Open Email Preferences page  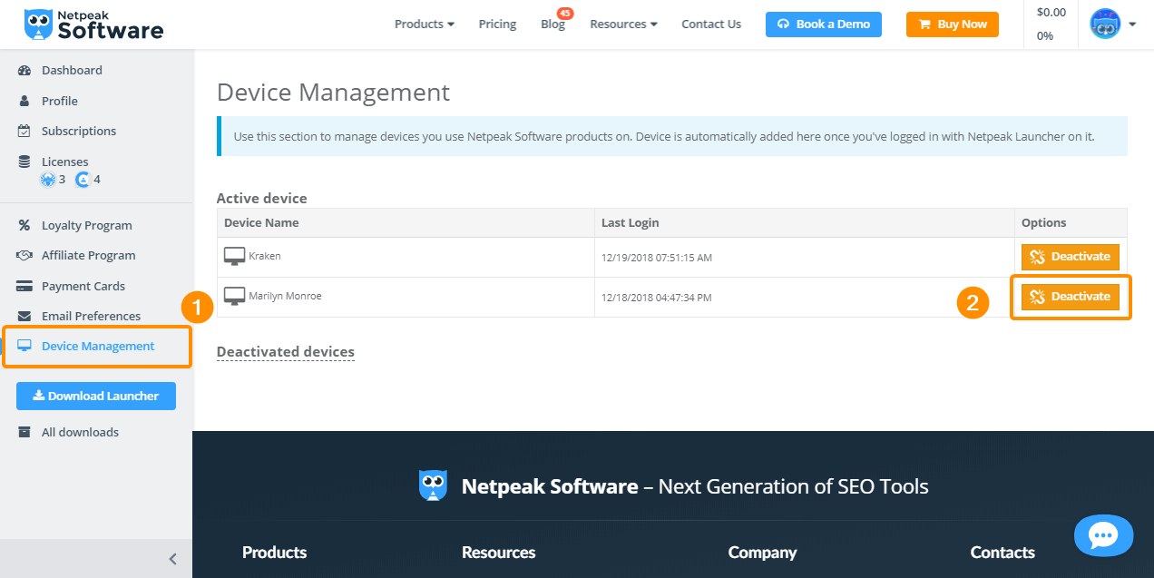91,317
